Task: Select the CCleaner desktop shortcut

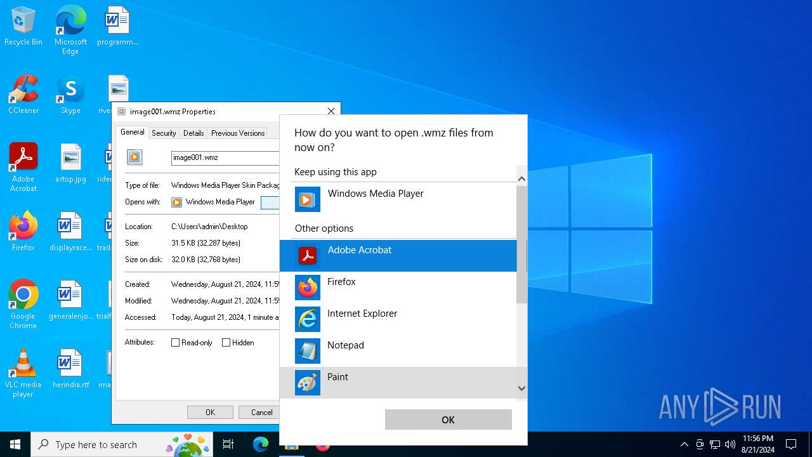Action: (x=23, y=95)
